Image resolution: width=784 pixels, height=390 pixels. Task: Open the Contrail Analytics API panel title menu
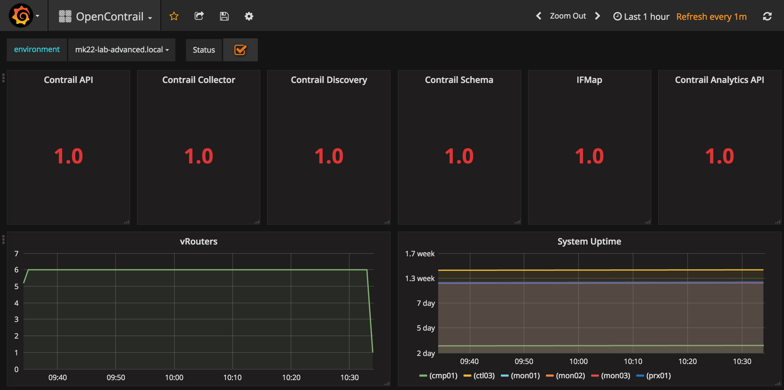click(720, 80)
